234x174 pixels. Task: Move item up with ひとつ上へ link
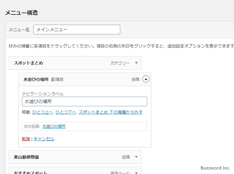pyautogui.click(x=42, y=112)
